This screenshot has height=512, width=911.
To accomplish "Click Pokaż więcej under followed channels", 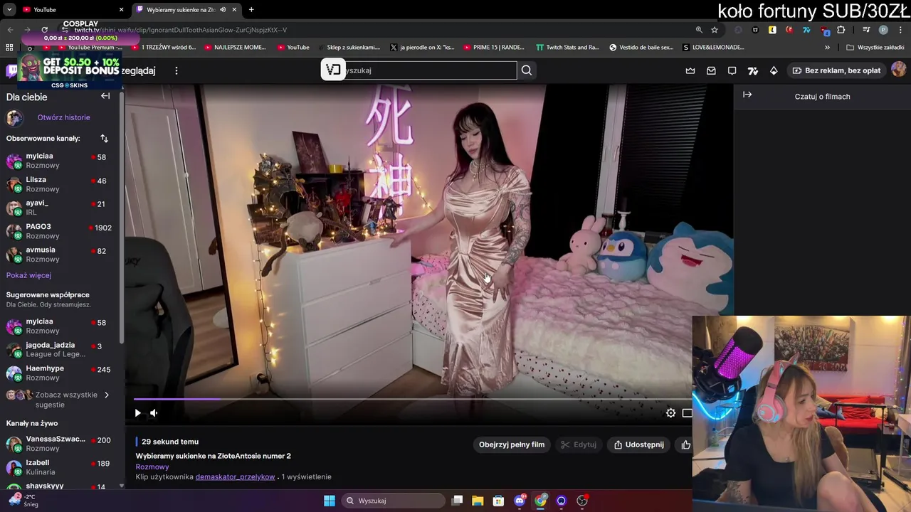I will click(28, 275).
